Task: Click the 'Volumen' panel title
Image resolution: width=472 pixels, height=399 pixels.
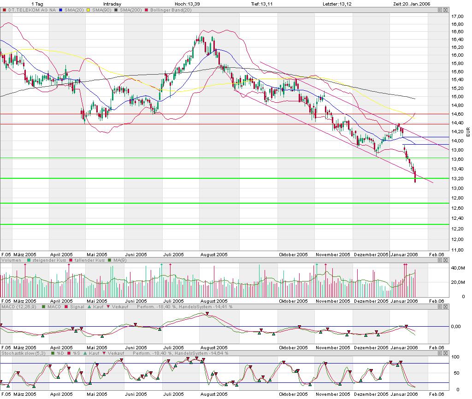Action: click(12, 260)
